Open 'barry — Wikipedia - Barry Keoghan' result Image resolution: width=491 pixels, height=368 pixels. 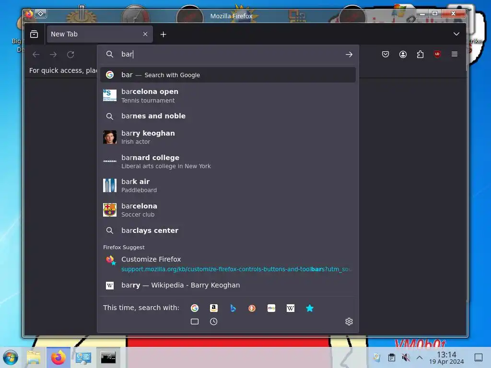pos(228,286)
